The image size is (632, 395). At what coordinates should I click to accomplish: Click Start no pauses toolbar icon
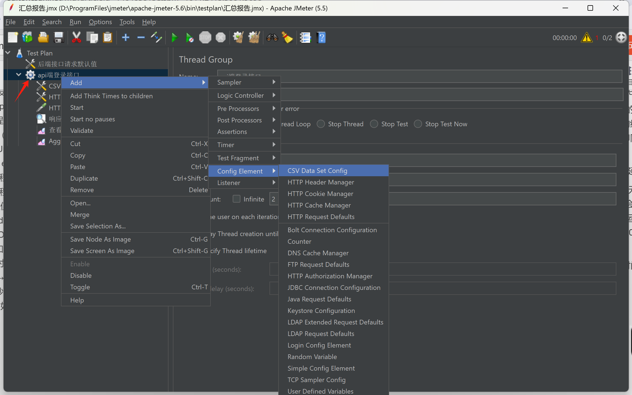click(x=190, y=38)
